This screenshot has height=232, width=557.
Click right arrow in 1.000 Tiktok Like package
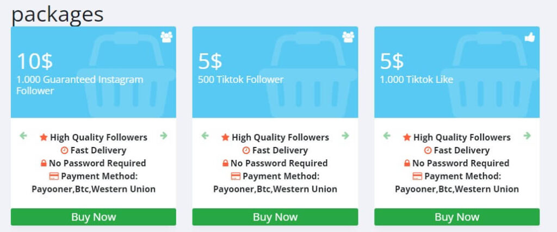[x=527, y=136]
